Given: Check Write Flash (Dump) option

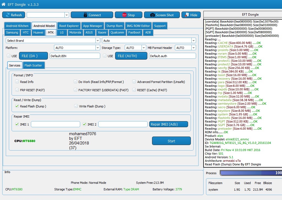Looking at the screenshot, I should [x=76, y=106].
